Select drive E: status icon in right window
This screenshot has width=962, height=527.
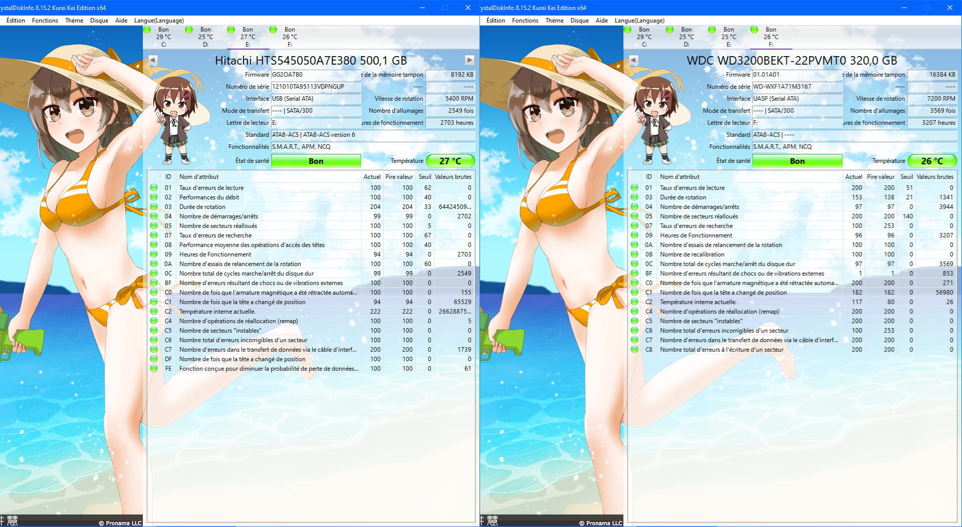click(711, 30)
